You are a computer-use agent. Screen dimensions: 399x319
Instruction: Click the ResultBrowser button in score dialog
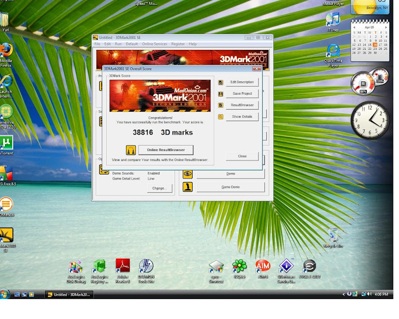pos(242,105)
